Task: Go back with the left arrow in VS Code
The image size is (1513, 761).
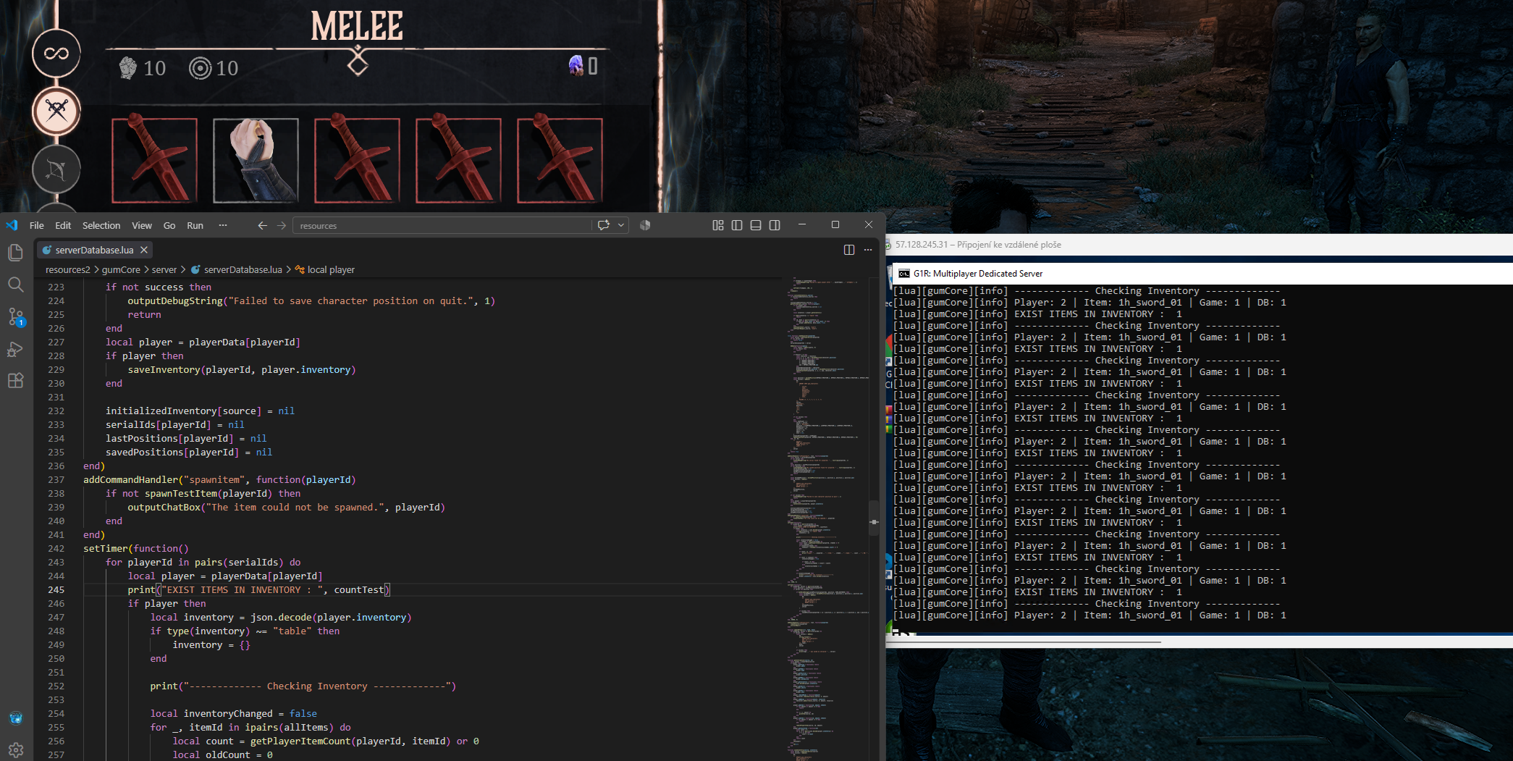Action: coord(262,225)
